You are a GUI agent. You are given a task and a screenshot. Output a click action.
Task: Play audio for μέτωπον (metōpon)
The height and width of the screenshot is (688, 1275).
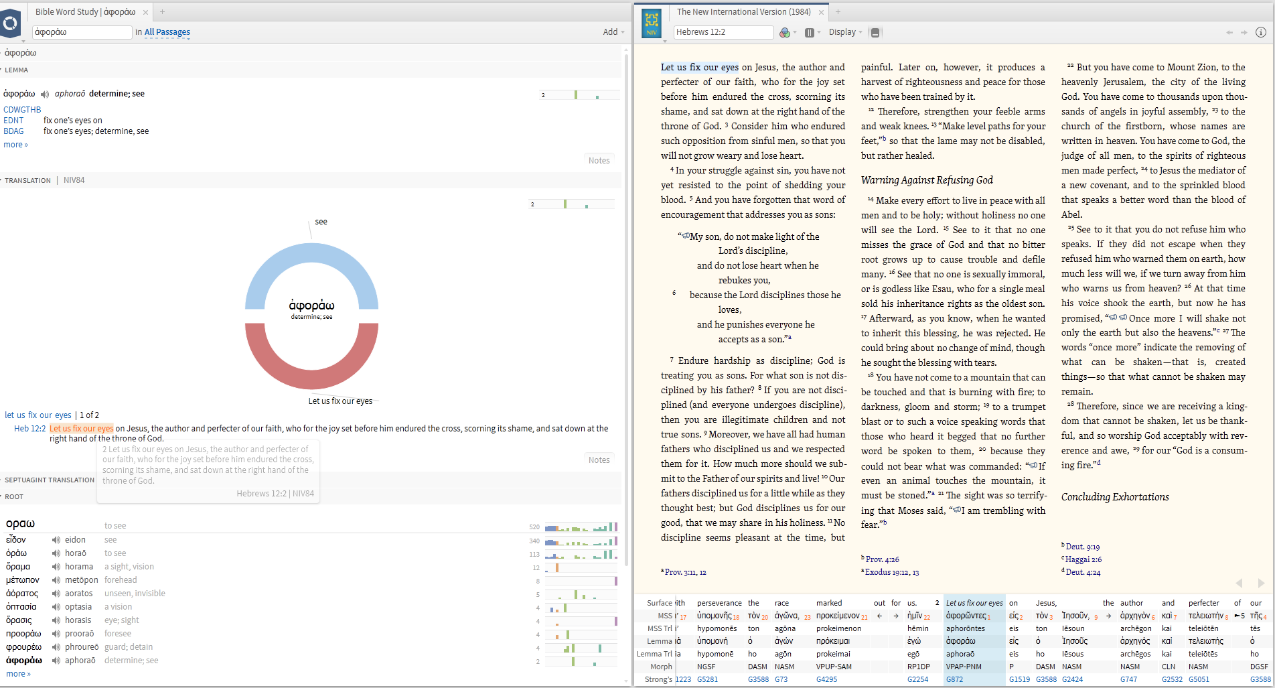click(56, 580)
